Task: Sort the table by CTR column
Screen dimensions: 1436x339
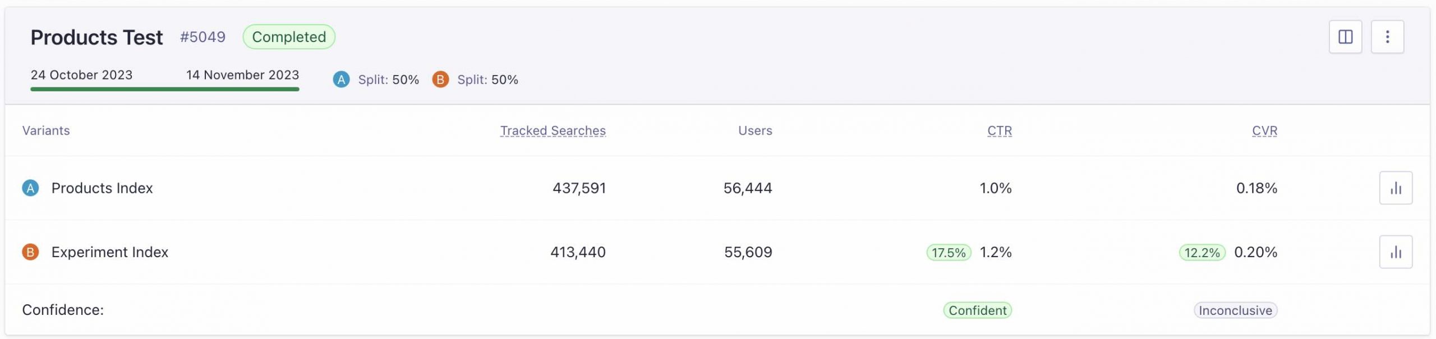Action: pos(999,130)
